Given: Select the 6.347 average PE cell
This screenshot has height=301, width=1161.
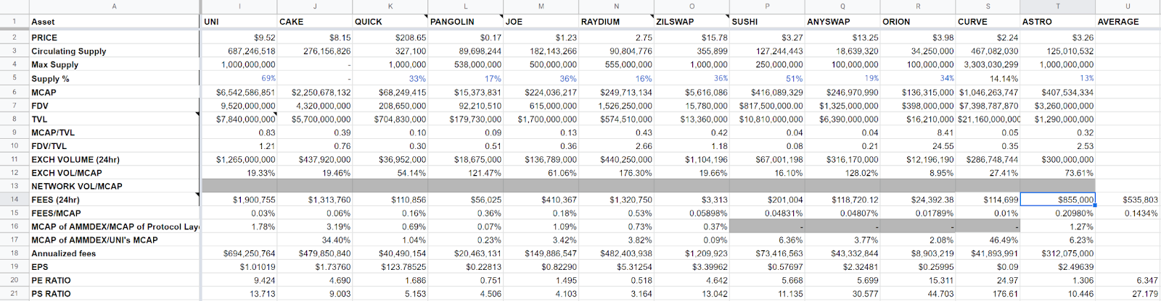Looking at the screenshot, I should click(1128, 280).
